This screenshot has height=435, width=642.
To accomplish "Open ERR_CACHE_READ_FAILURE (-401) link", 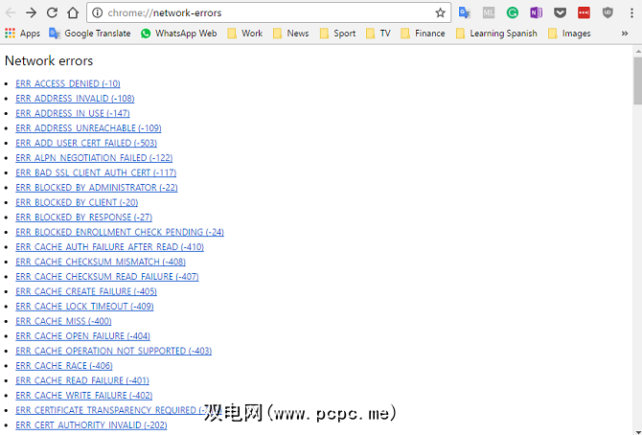I will [82, 380].
